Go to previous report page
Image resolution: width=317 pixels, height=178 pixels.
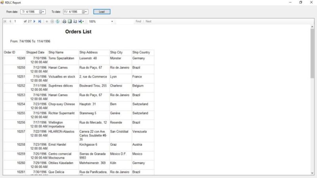(10, 21)
